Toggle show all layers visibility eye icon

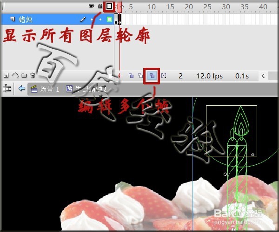[x=91, y=6]
